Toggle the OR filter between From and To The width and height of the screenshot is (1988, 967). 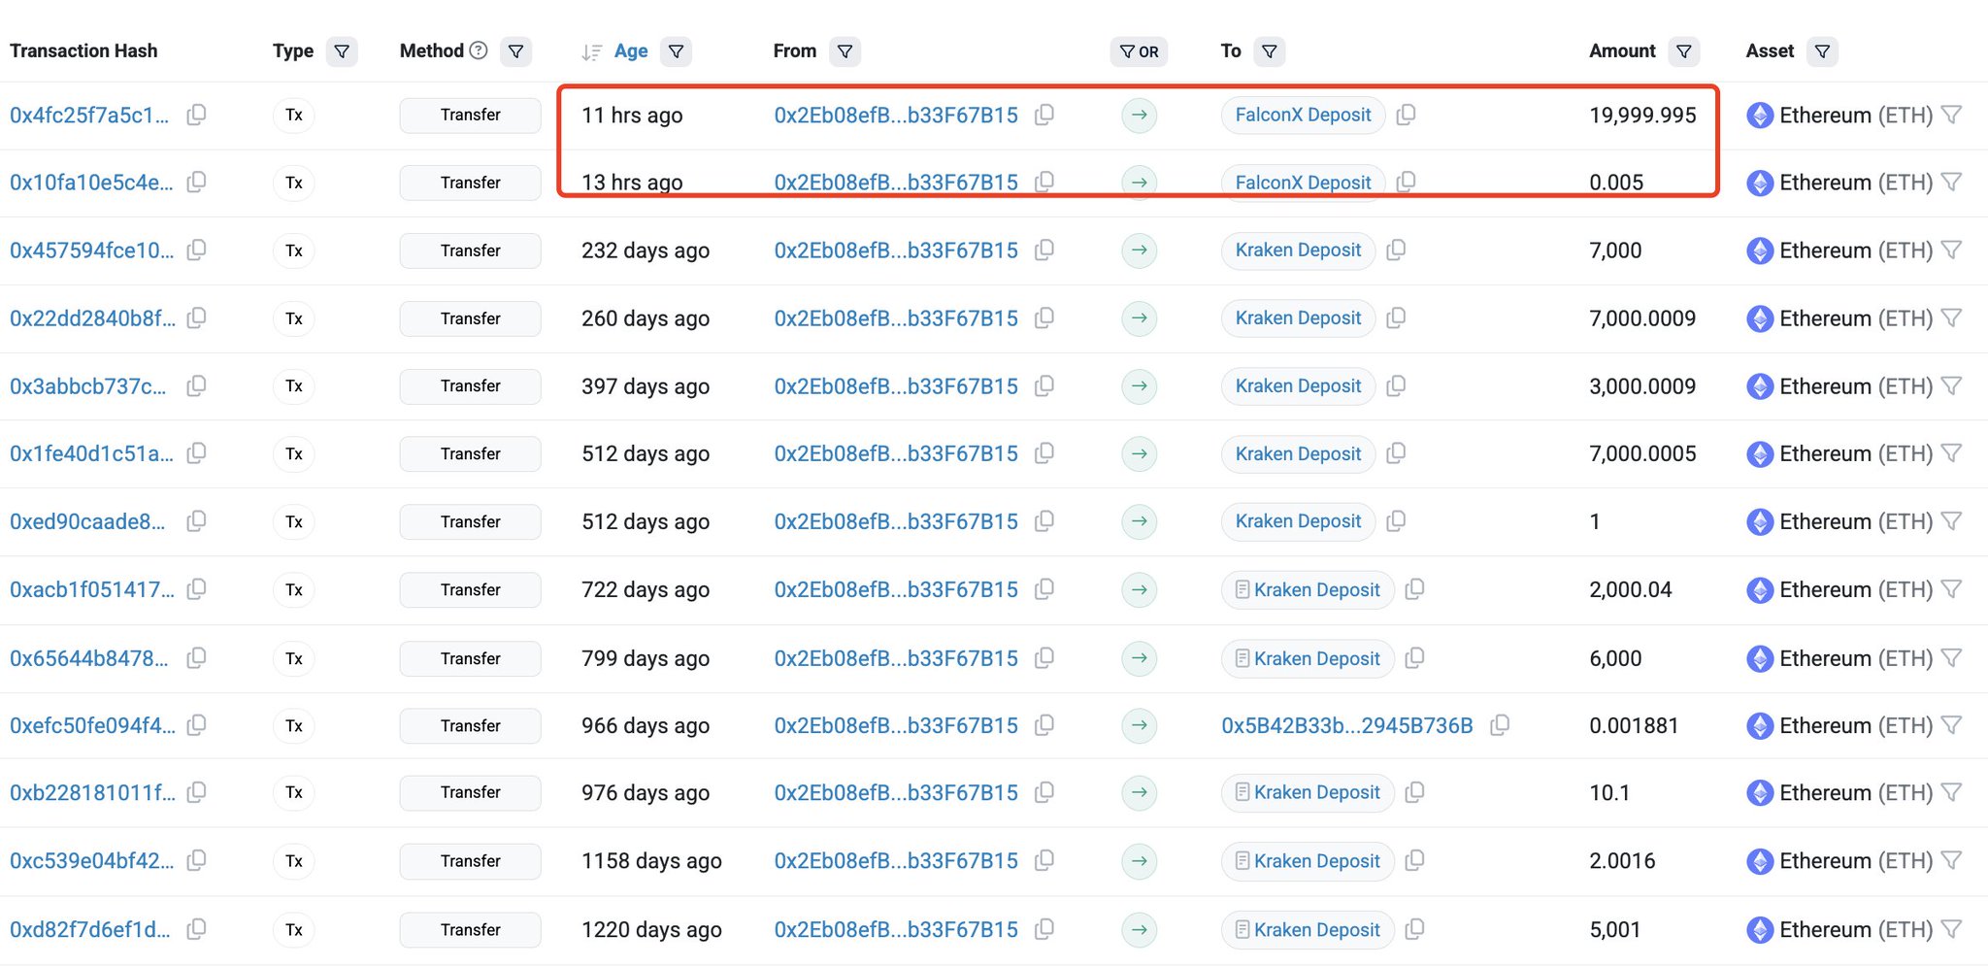coord(1138,51)
